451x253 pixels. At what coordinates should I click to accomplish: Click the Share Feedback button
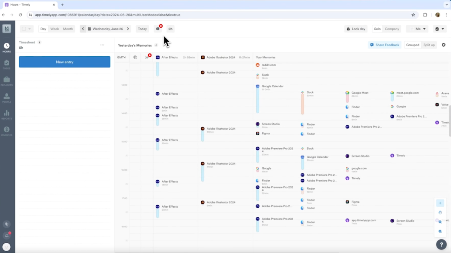[384, 45]
